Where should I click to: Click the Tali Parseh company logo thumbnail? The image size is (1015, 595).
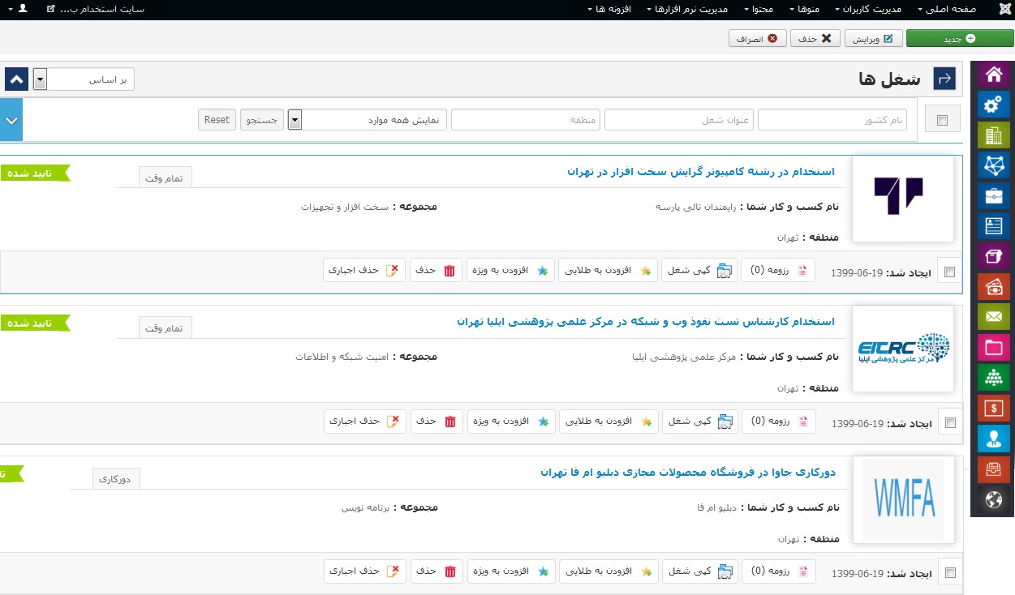click(902, 199)
